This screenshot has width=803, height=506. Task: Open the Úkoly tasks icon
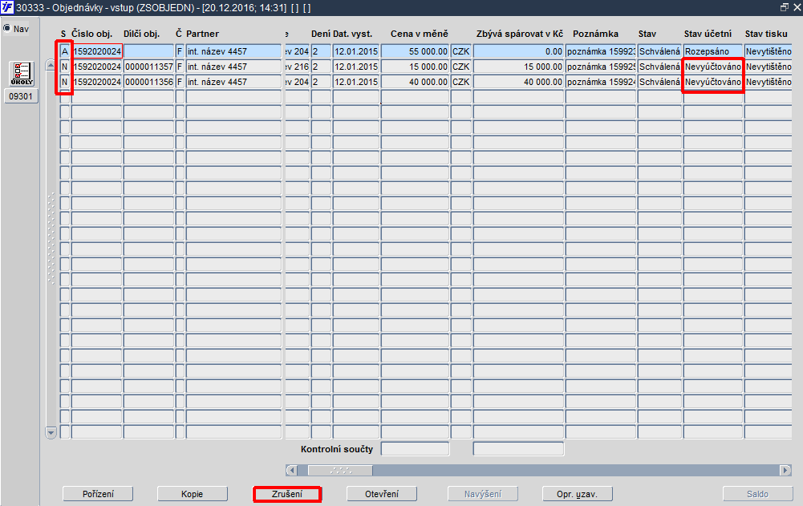[22, 74]
